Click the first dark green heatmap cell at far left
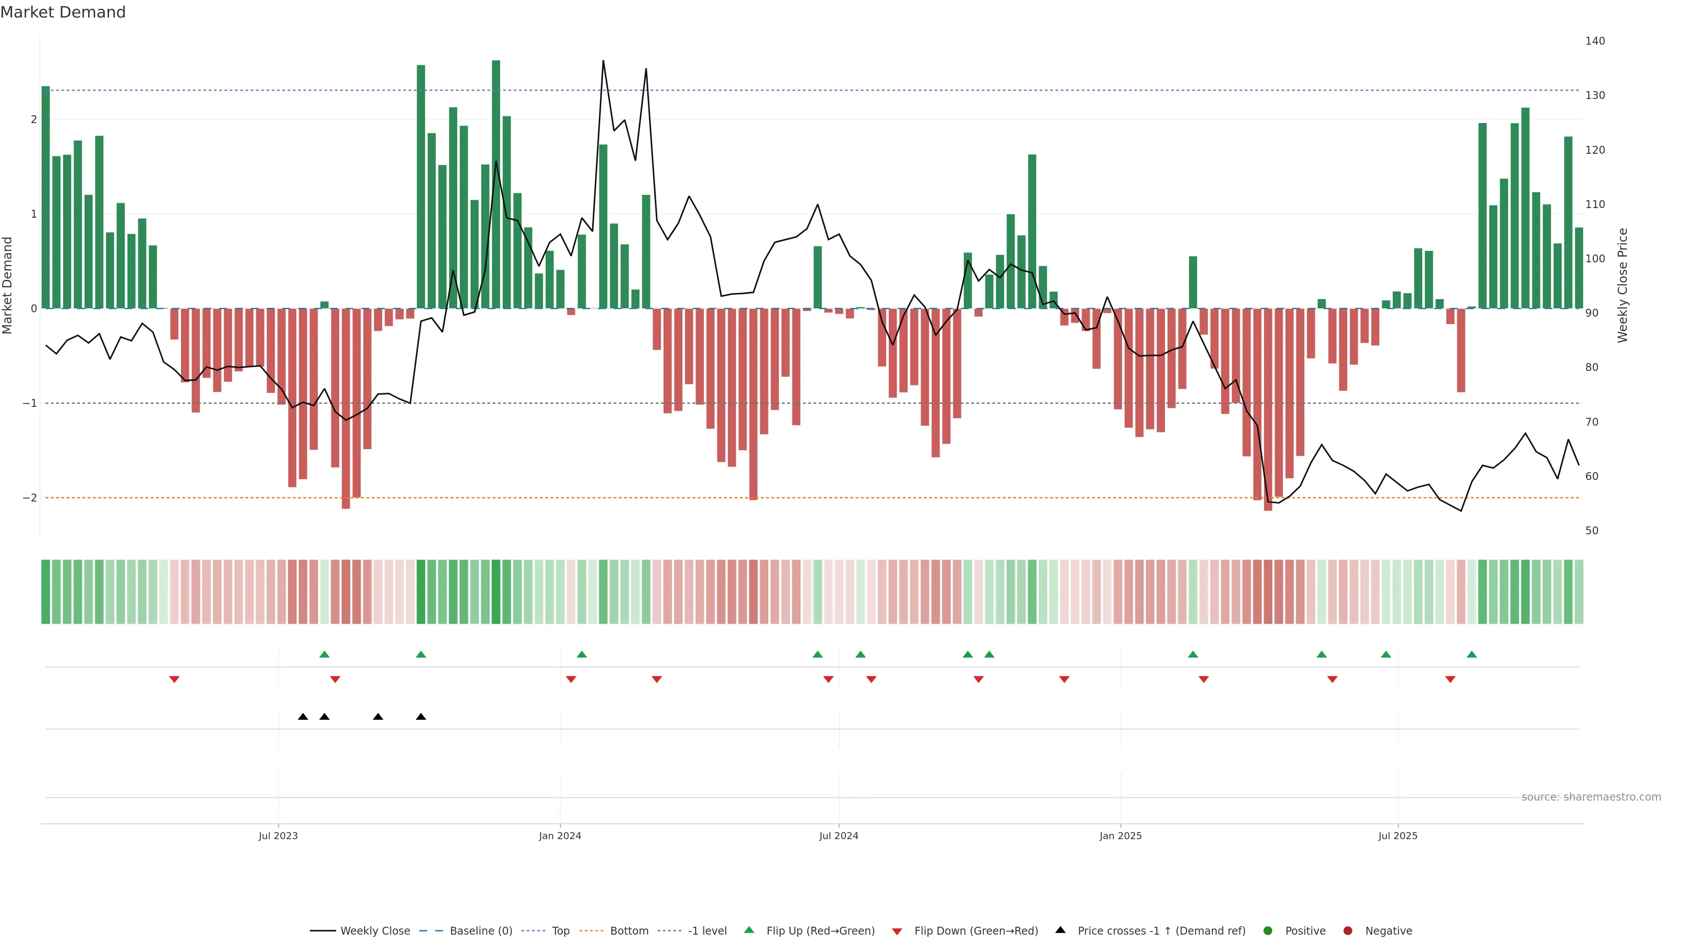The image size is (1683, 946). point(46,592)
